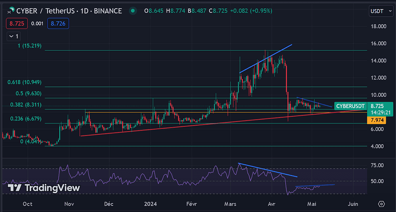The height and width of the screenshot is (212, 396).
Task: Click the green market status dot icon
Action: click(x=133, y=11)
